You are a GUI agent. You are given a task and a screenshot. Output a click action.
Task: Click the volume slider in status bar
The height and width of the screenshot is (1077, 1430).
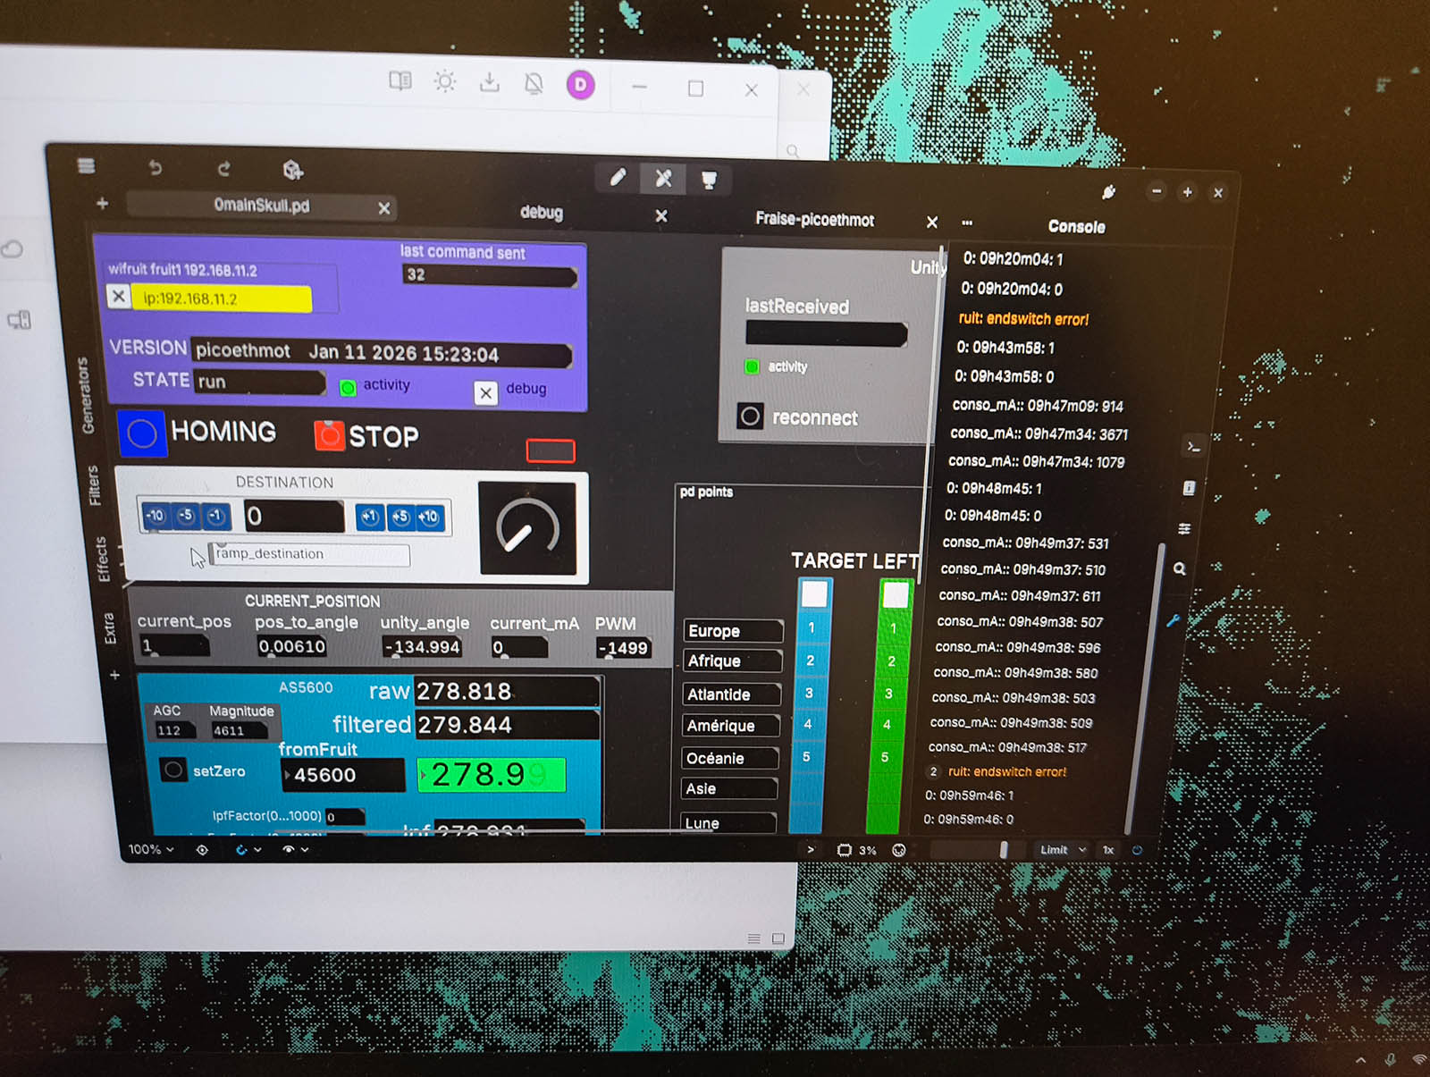click(x=1003, y=850)
